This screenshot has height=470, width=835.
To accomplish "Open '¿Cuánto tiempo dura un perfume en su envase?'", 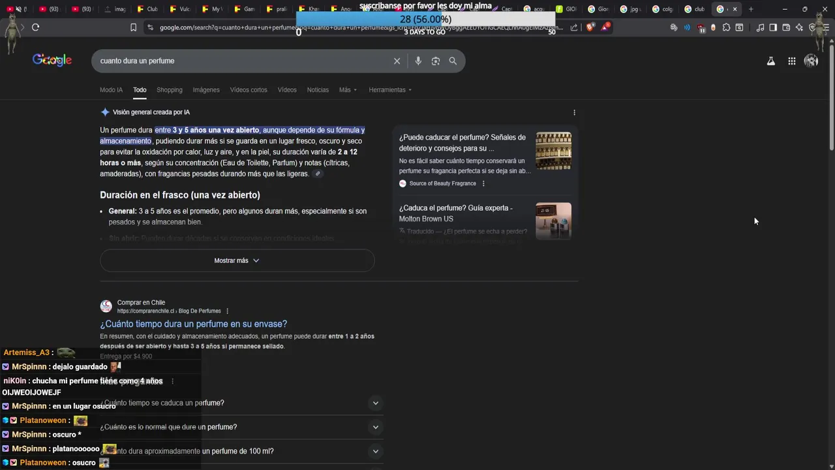I will pyautogui.click(x=193, y=324).
